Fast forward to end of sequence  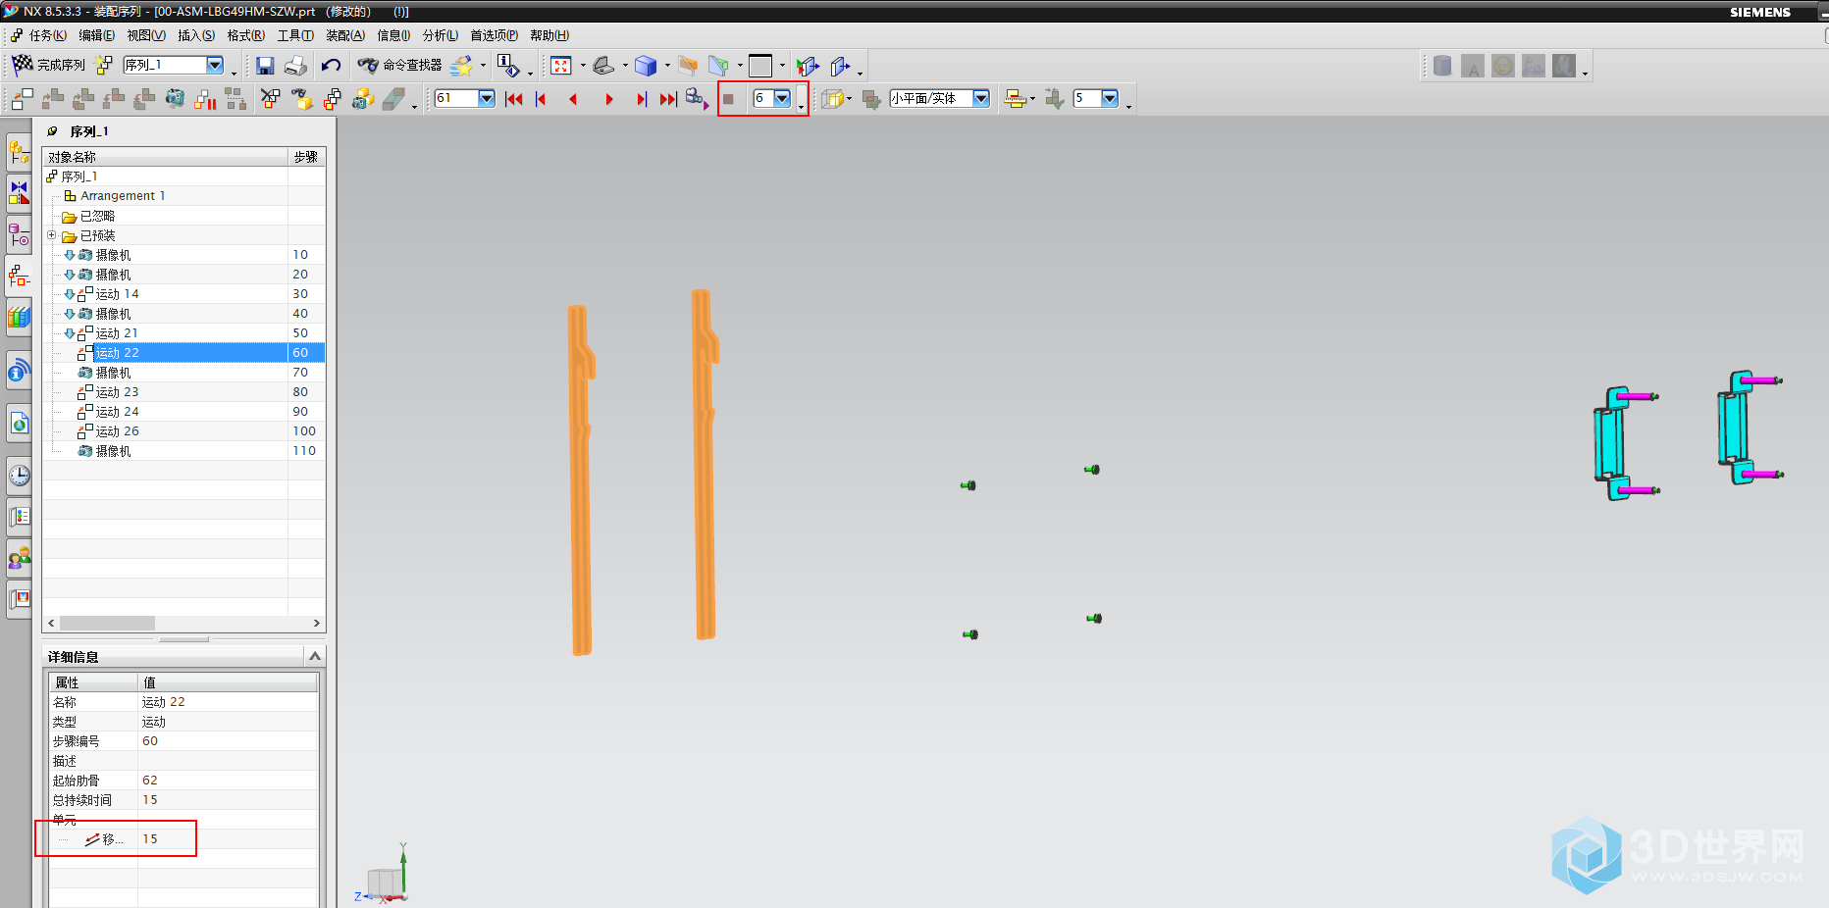(668, 99)
